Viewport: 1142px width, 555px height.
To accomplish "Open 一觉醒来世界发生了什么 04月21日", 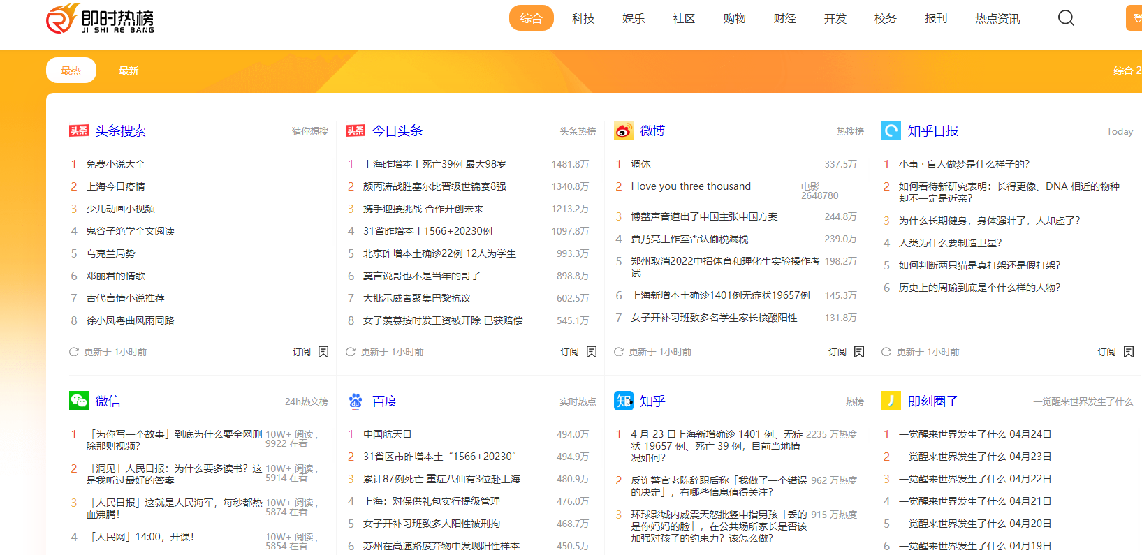I will [x=975, y=501].
